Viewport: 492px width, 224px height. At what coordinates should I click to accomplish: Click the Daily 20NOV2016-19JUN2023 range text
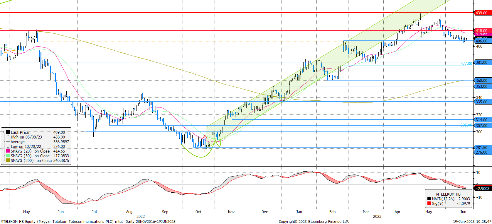[x=151, y=222]
